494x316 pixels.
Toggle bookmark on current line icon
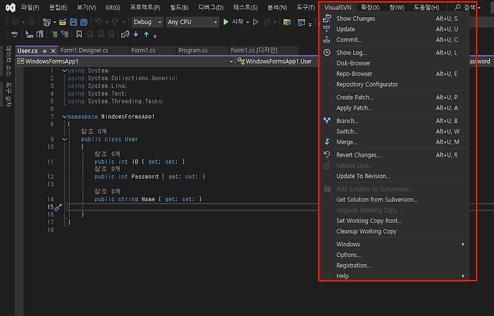pos(79,34)
